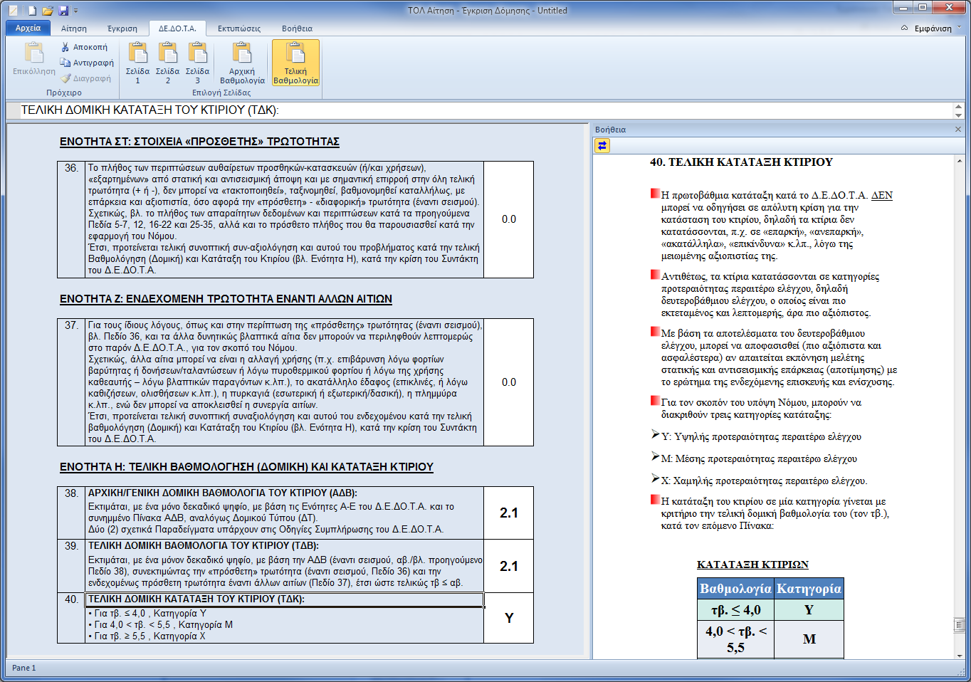Click ΑΡΧΙΚΗ/ΓΕΝΙΚΗ ΔΟΜΙΚΗ ΒΑΘΜΟΛΟΓΙΑ ΤΟΥ ΚΤΙΡΙΟΥ (ΑΔΒ) label
Viewport: 971px width, 682px height.
click(x=222, y=493)
